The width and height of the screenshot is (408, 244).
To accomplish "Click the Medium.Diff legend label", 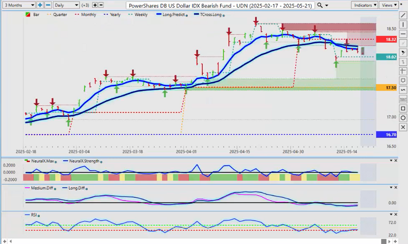I will (42, 188).
